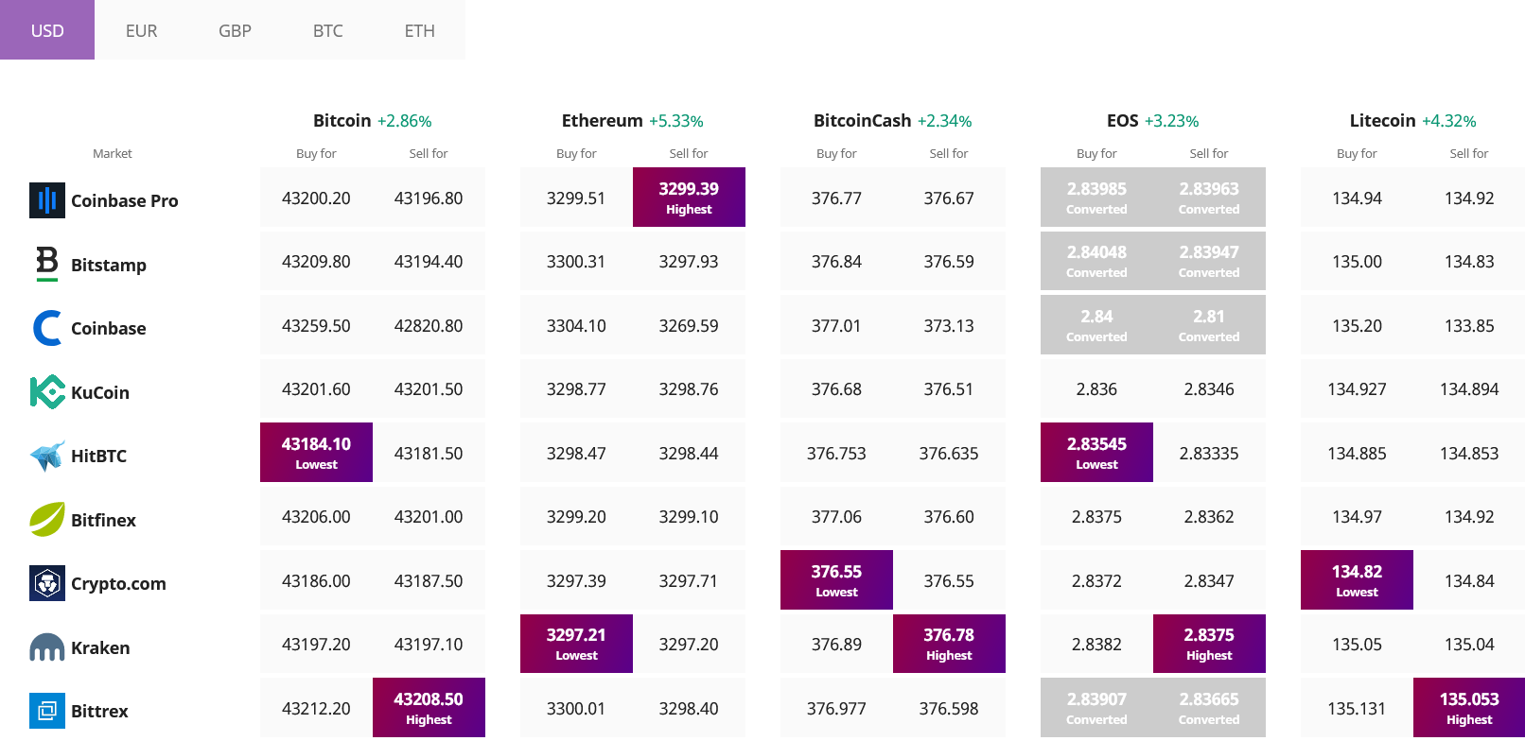
Task: Click Kraken Litecoin sell price 135.04
Action: pos(1469,645)
